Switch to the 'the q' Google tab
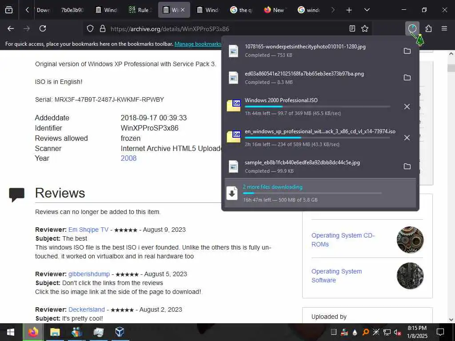Viewport: 455px width, 341px height. tap(242, 10)
